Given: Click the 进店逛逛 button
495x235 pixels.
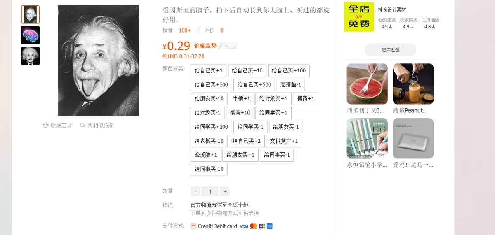Looking at the screenshot, I should point(390,50).
